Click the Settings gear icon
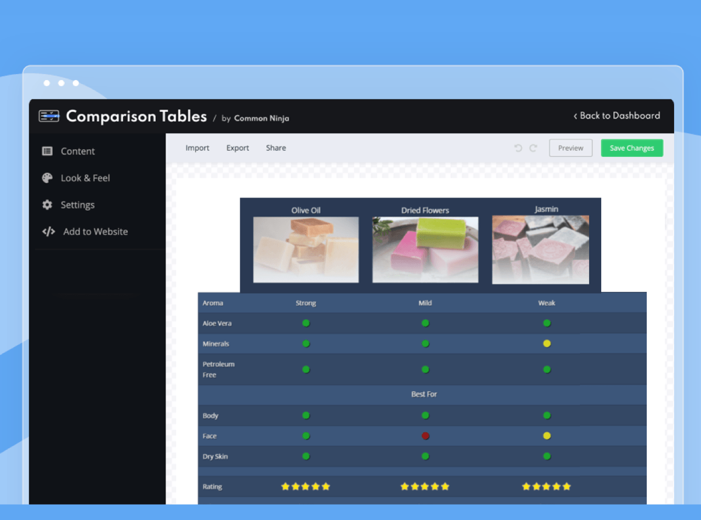 tap(47, 205)
